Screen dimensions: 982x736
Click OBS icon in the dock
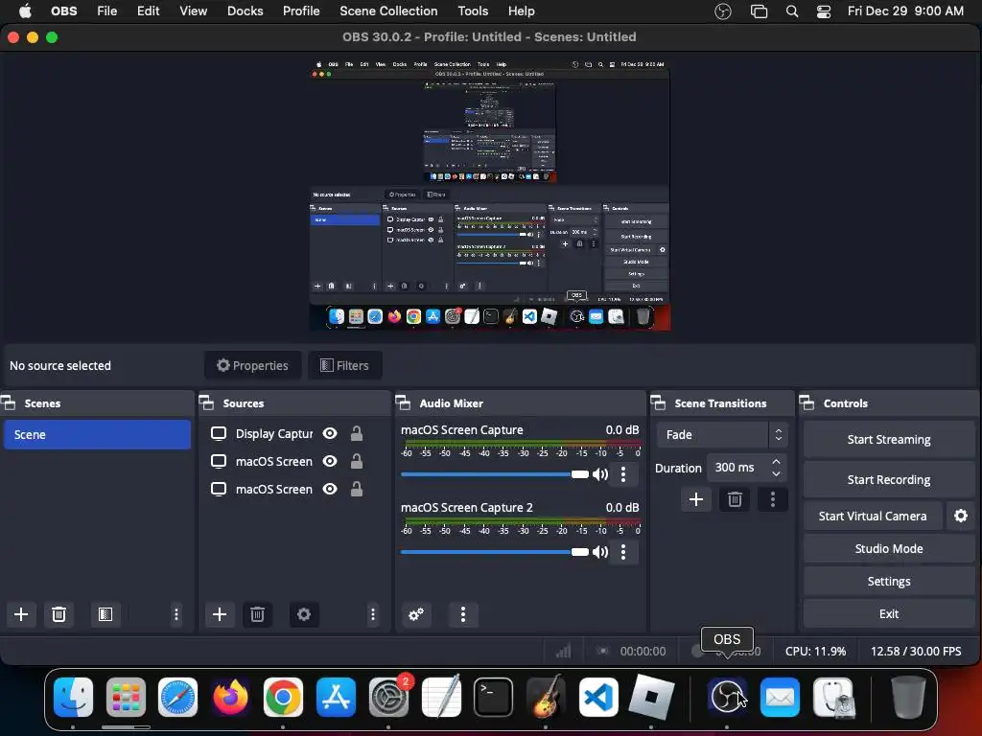click(x=727, y=697)
